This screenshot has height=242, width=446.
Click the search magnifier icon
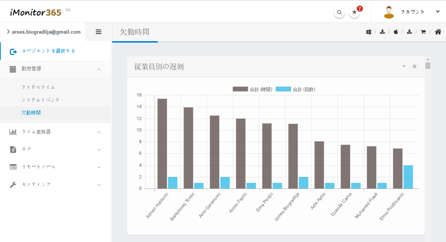coord(339,12)
